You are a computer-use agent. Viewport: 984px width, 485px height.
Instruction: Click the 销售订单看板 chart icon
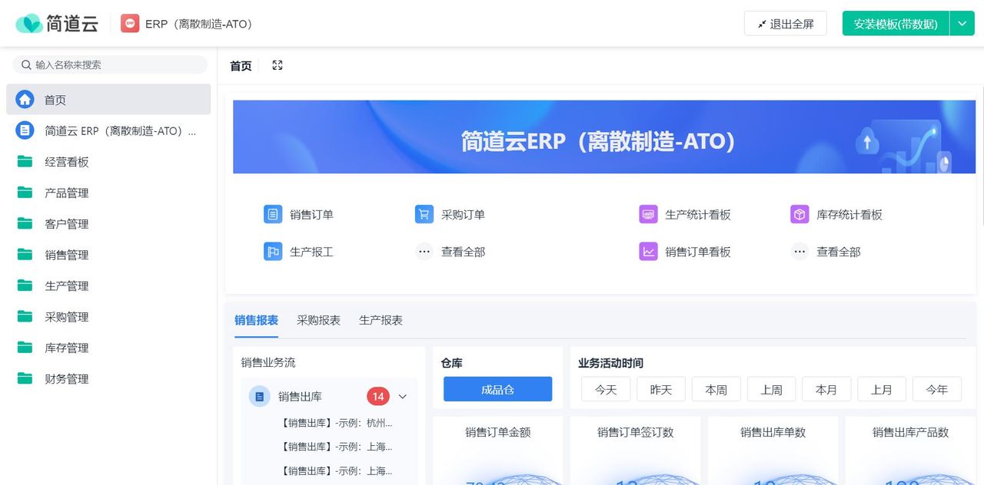[x=648, y=251]
